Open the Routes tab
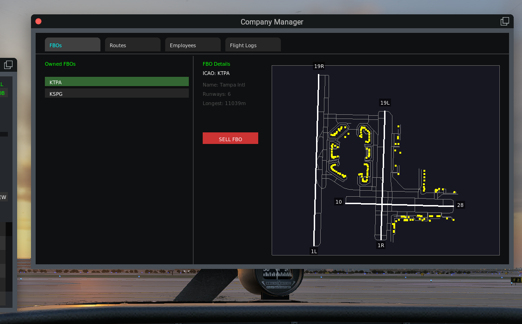This screenshot has height=324, width=522. [132, 45]
